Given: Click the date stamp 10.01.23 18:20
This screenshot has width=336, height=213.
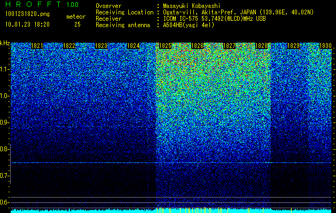Looking at the screenshot, I should click(27, 24).
